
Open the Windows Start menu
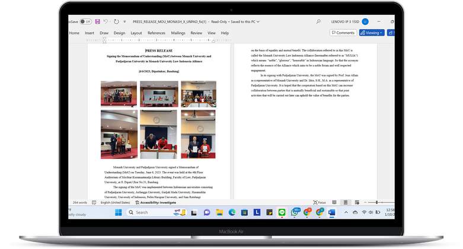(x=117, y=212)
